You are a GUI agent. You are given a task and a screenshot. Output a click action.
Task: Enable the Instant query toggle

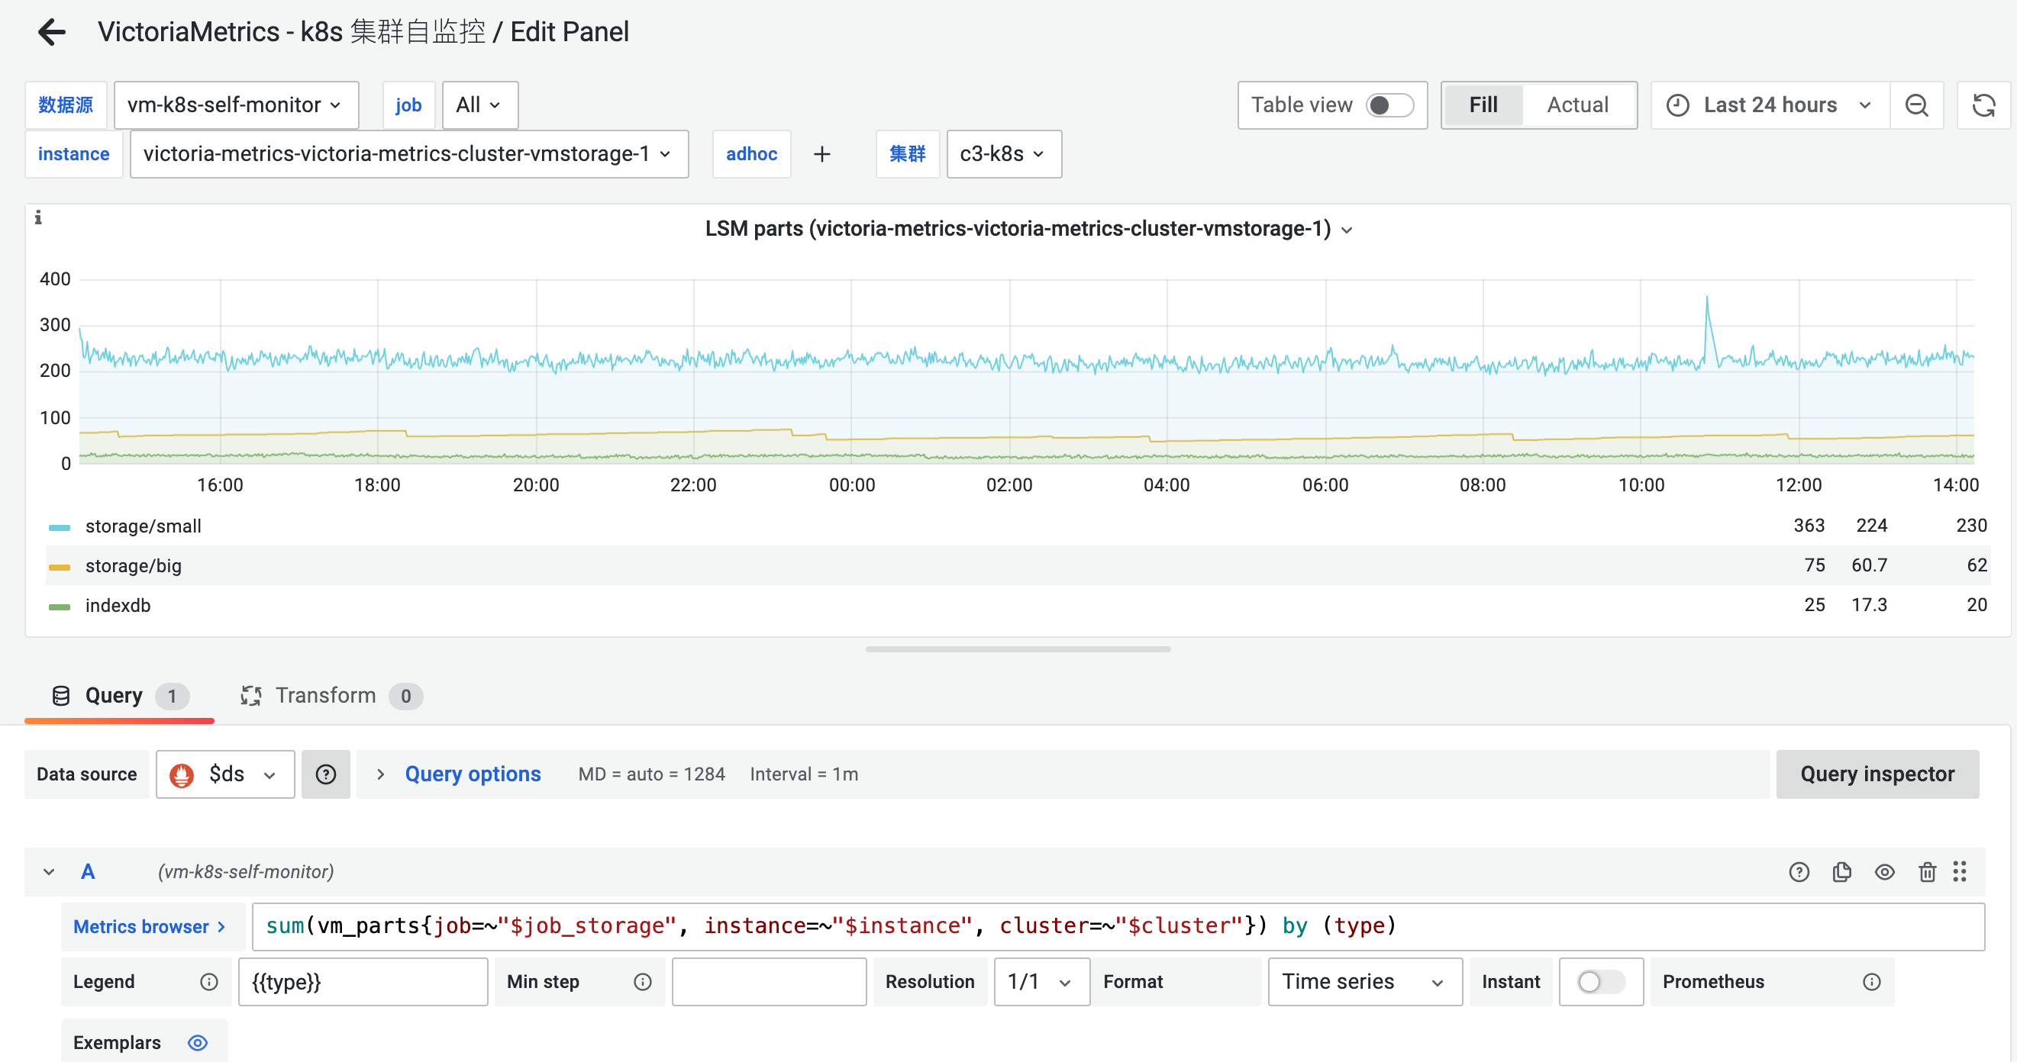[1599, 981]
